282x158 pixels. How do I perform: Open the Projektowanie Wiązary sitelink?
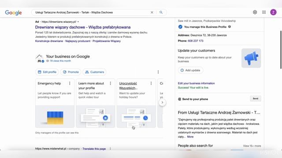pyautogui.click(x=107, y=41)
